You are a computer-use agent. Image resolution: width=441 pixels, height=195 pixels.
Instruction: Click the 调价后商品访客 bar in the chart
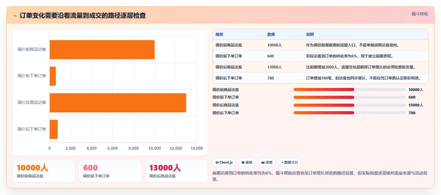pos(118,103)
